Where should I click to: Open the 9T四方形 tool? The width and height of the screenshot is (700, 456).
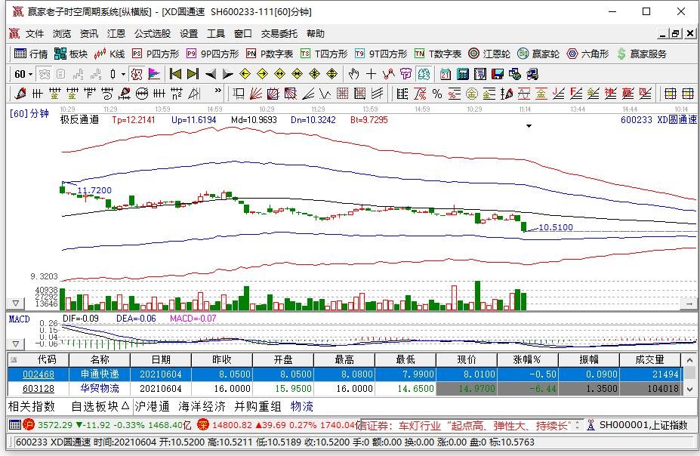coord(381,54)
